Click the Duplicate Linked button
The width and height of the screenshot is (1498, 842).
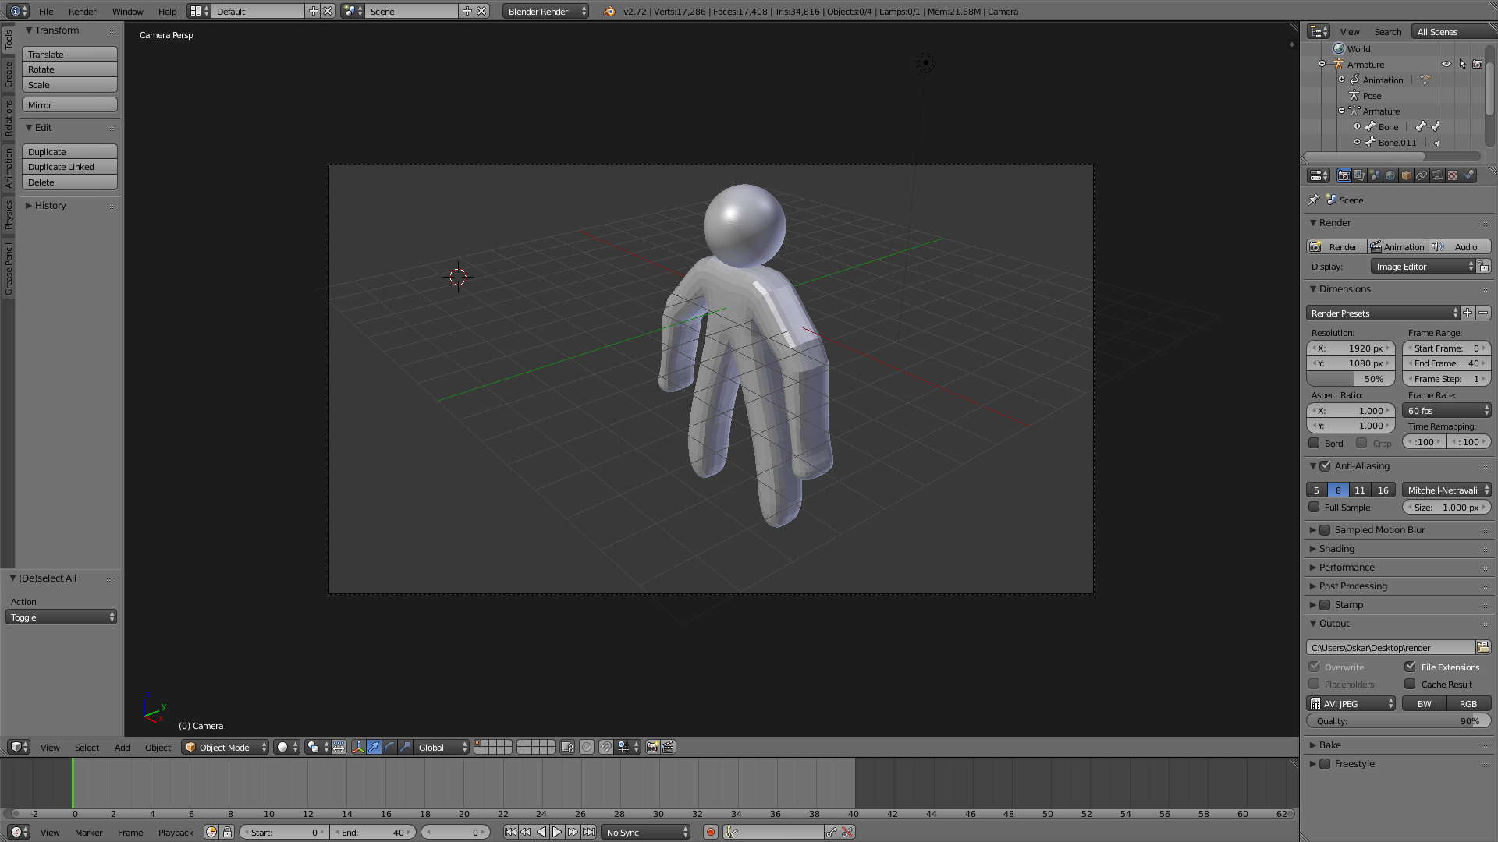[x=69, y=167]
